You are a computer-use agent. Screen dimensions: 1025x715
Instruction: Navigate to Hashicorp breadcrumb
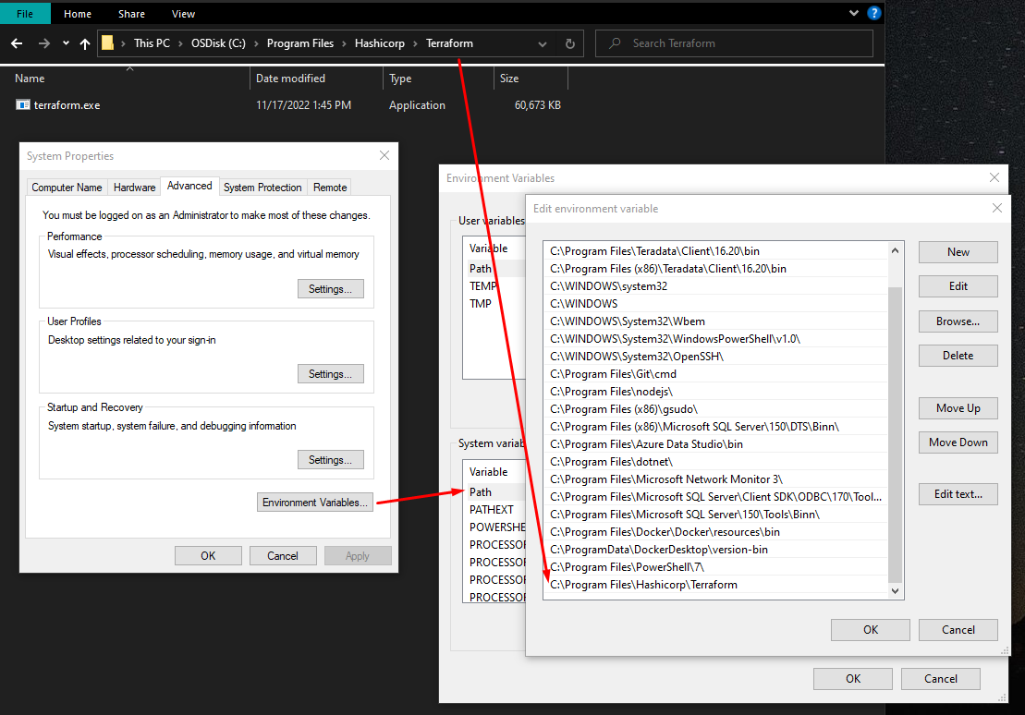(x=380, y=43)
